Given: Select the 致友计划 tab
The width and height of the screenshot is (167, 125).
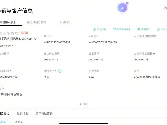Looking at the screenshot, I should pos(22,113).
